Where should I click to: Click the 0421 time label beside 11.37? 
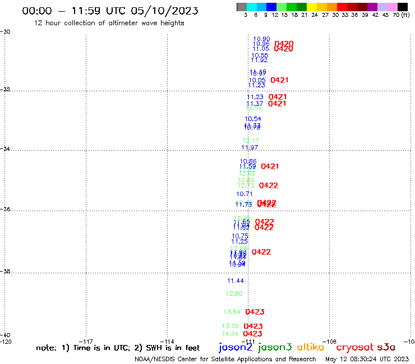click(277, 104)
